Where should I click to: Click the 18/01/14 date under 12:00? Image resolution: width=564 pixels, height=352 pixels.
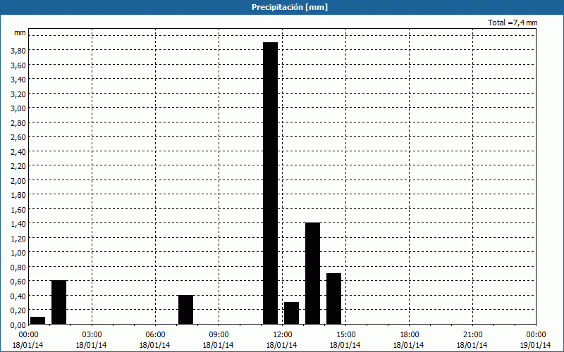(x=281, y=345)
